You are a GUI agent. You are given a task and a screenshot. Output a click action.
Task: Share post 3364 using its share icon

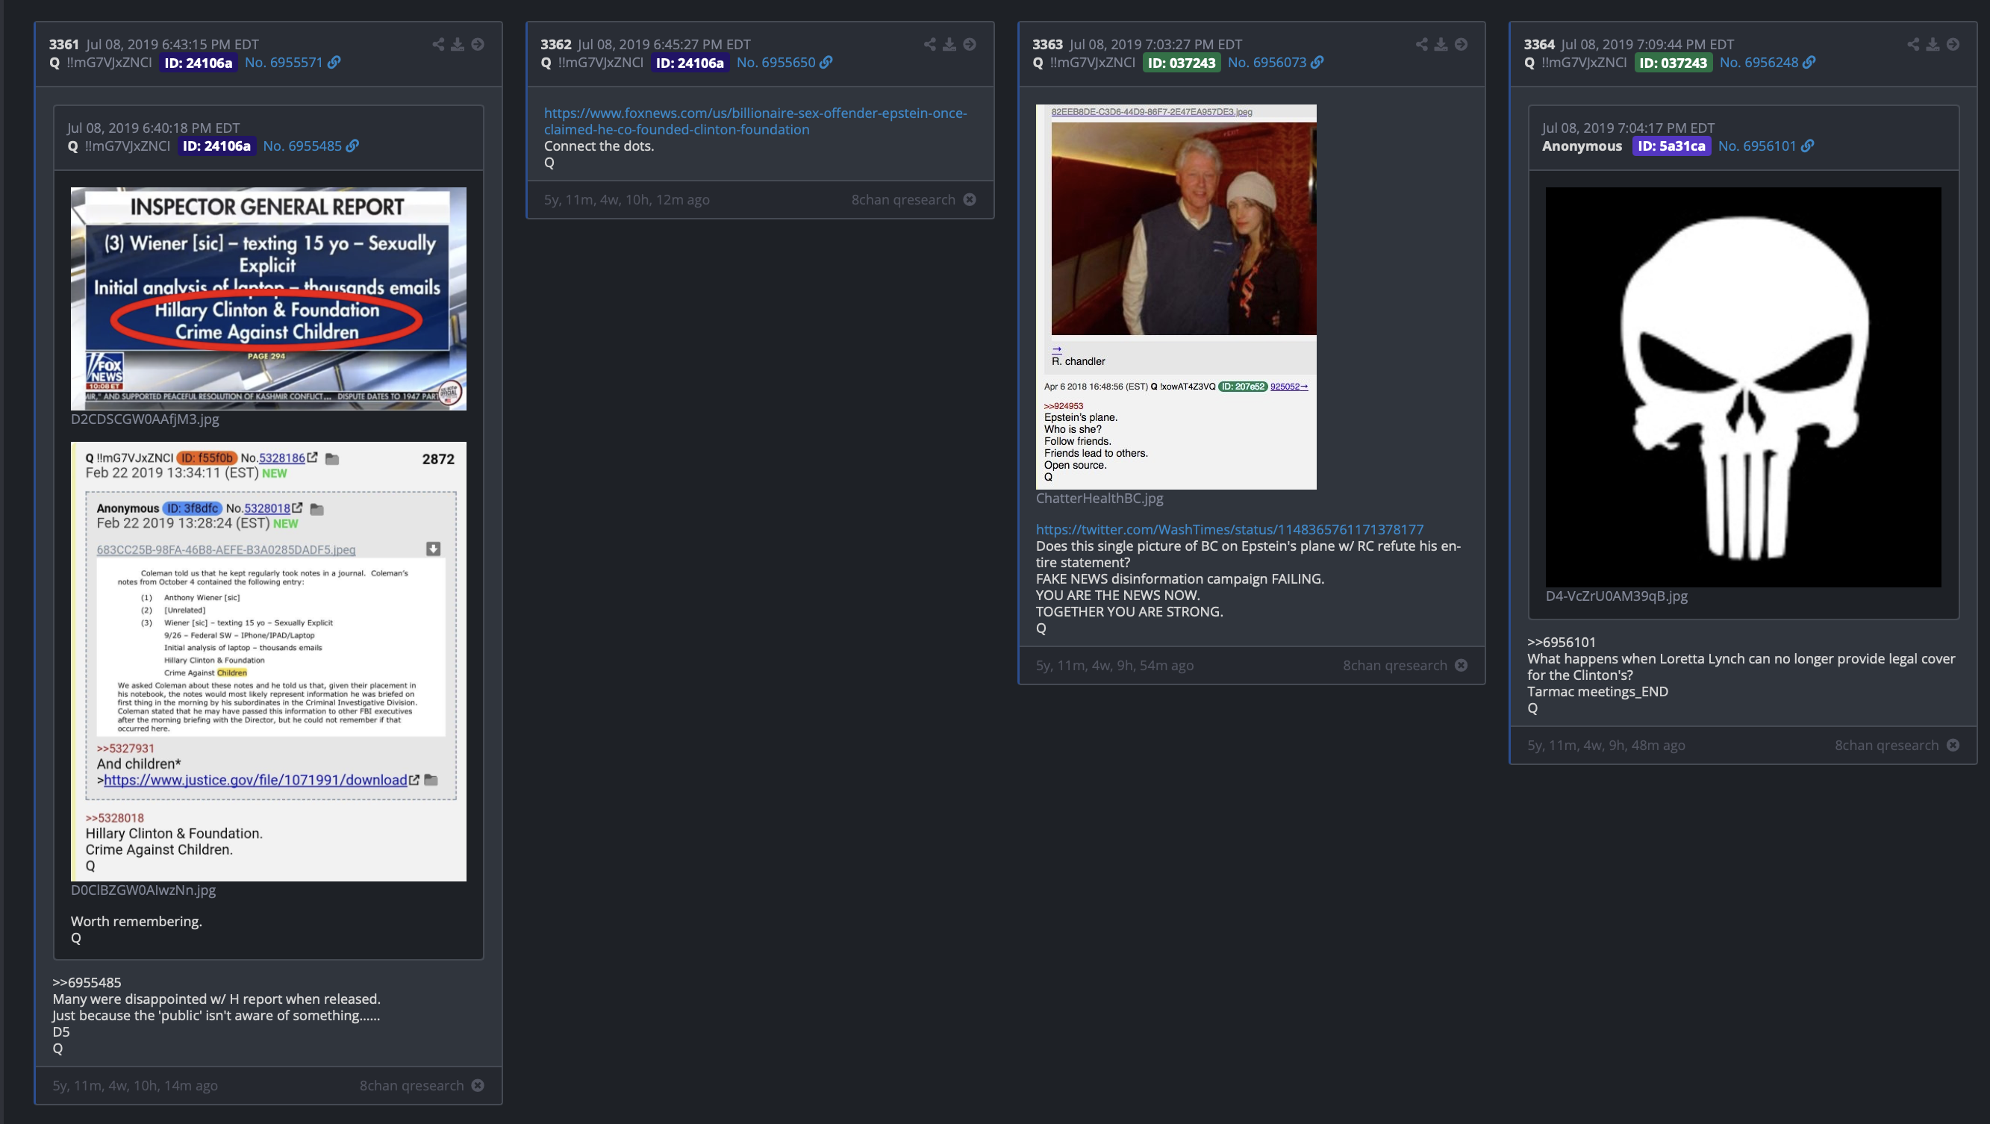(x=1914, y=44)
